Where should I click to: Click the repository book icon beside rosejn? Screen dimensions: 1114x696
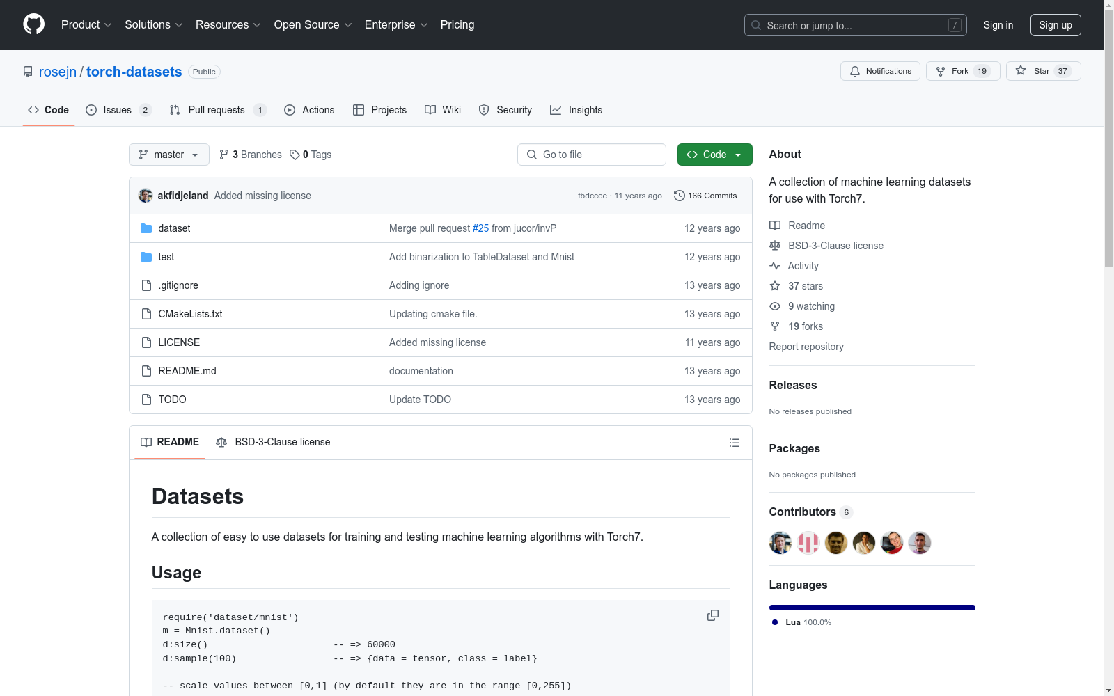point(28,72)
